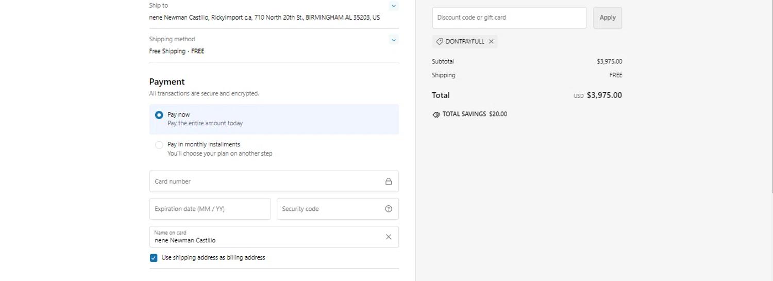The height and width of the screenshot is (281, 773).
Task: Remove the DONTPAYFULL discount code
Action: [491, 41]
